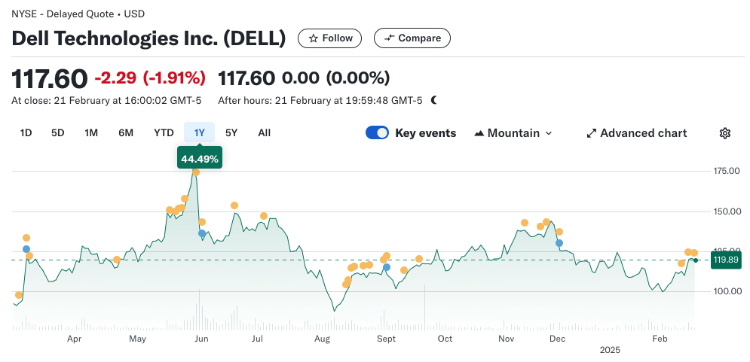Screen dimensions: 750x362
Task: Select the All time range
Action: tap(264, 133)
